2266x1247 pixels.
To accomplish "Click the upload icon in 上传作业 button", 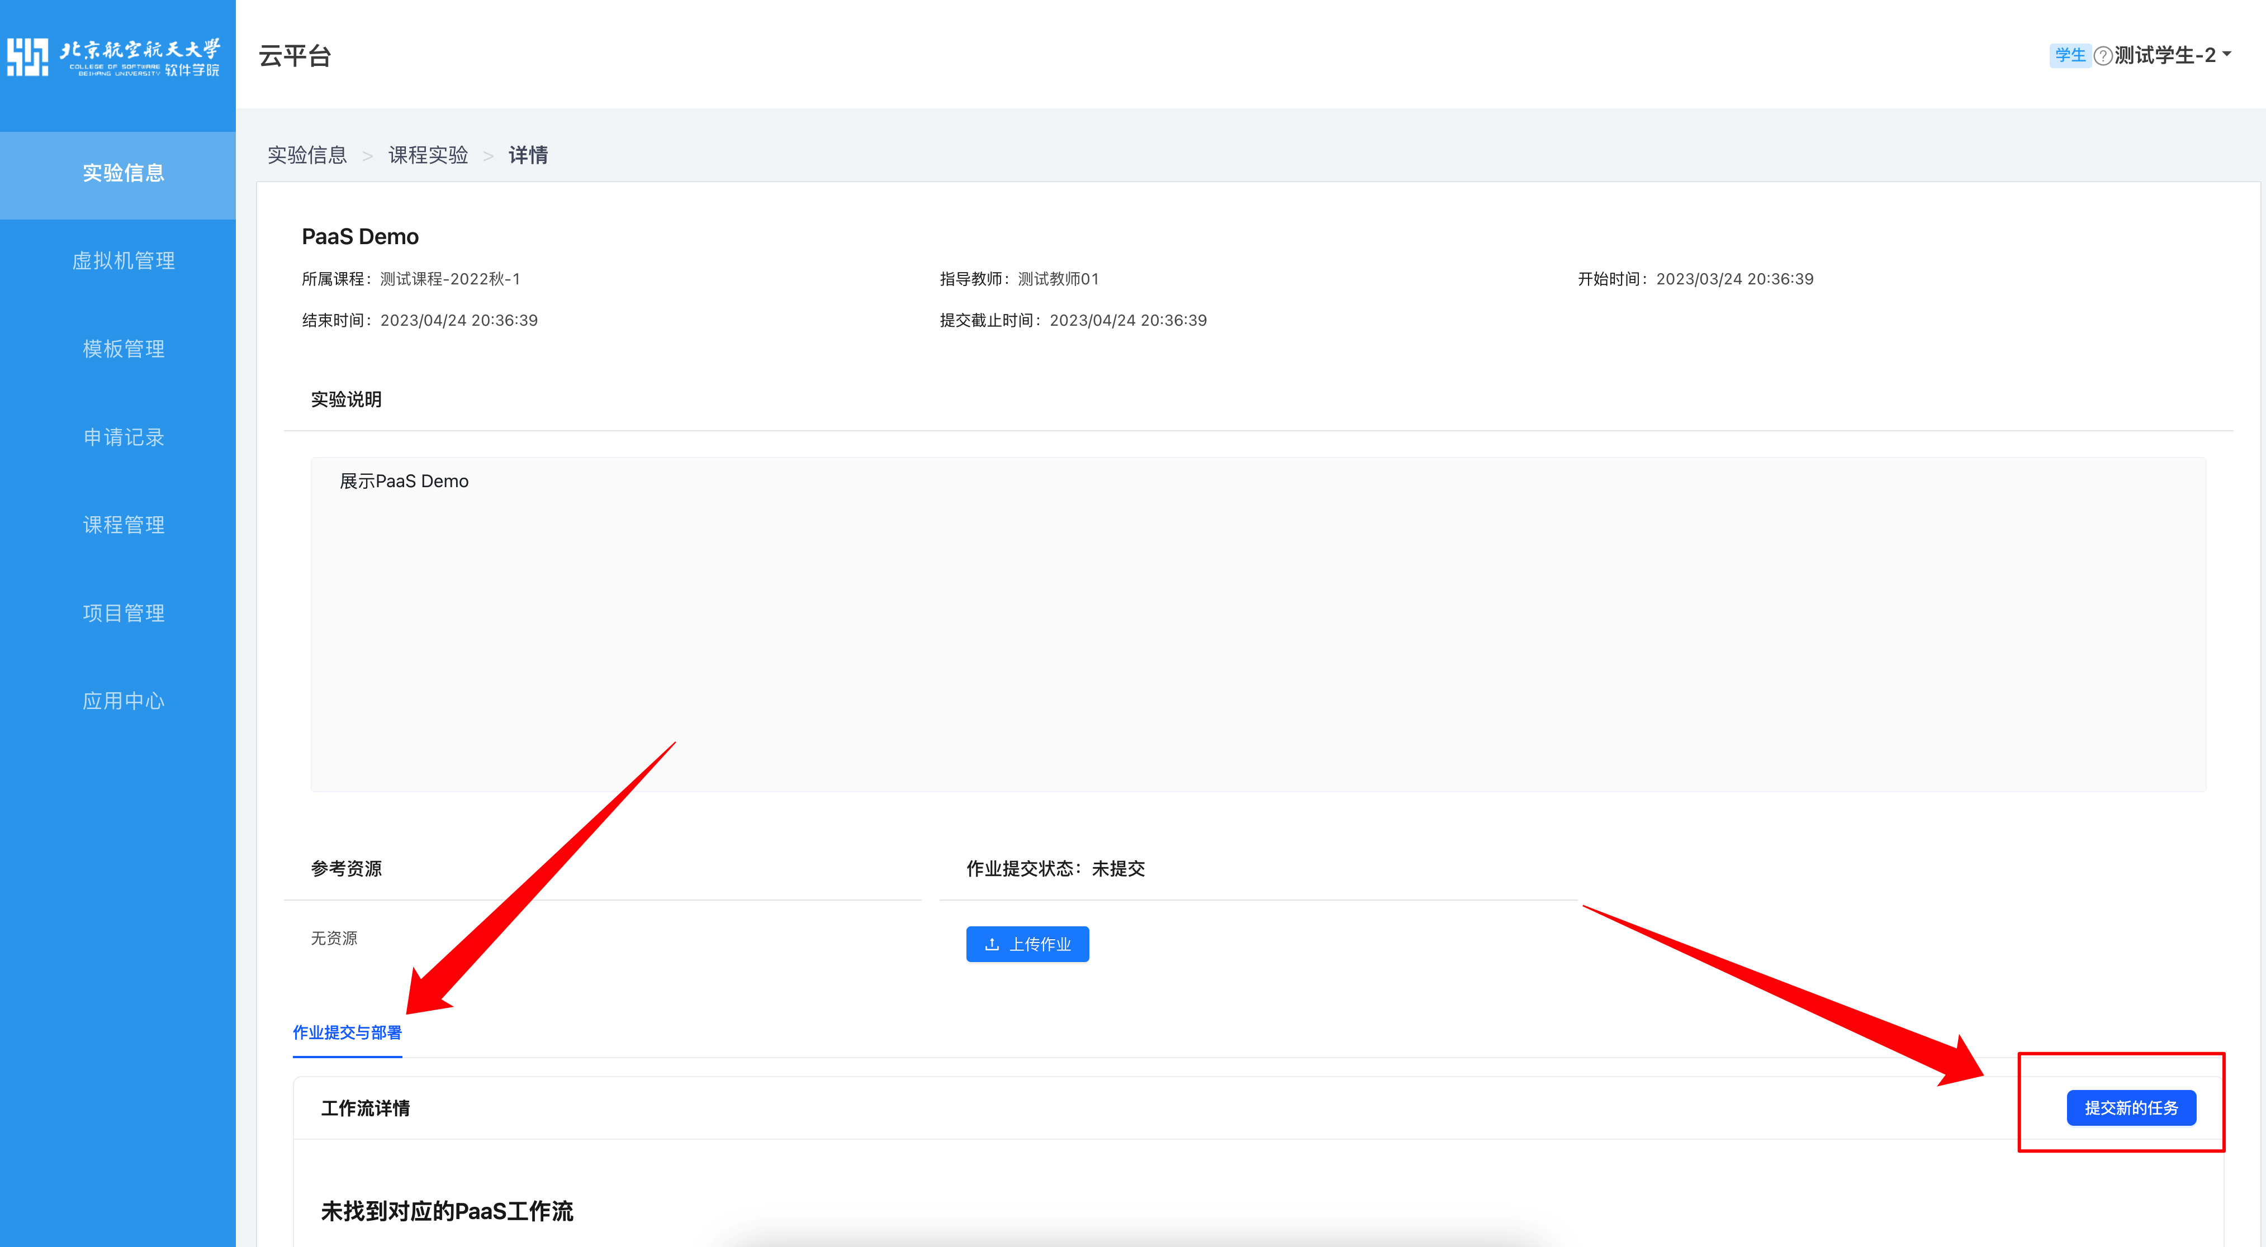I will 992,944.
